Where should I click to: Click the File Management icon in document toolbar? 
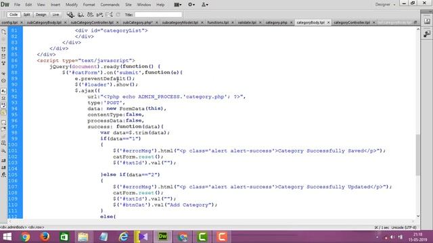tap(90, 15)
